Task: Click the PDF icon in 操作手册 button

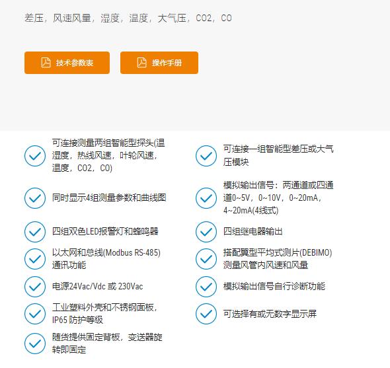Action: point(141,62)
